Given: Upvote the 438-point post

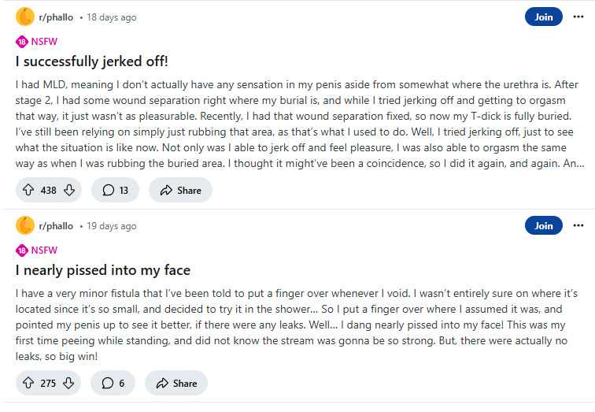Looking at the screenshot, I should [x=28, y=190].
